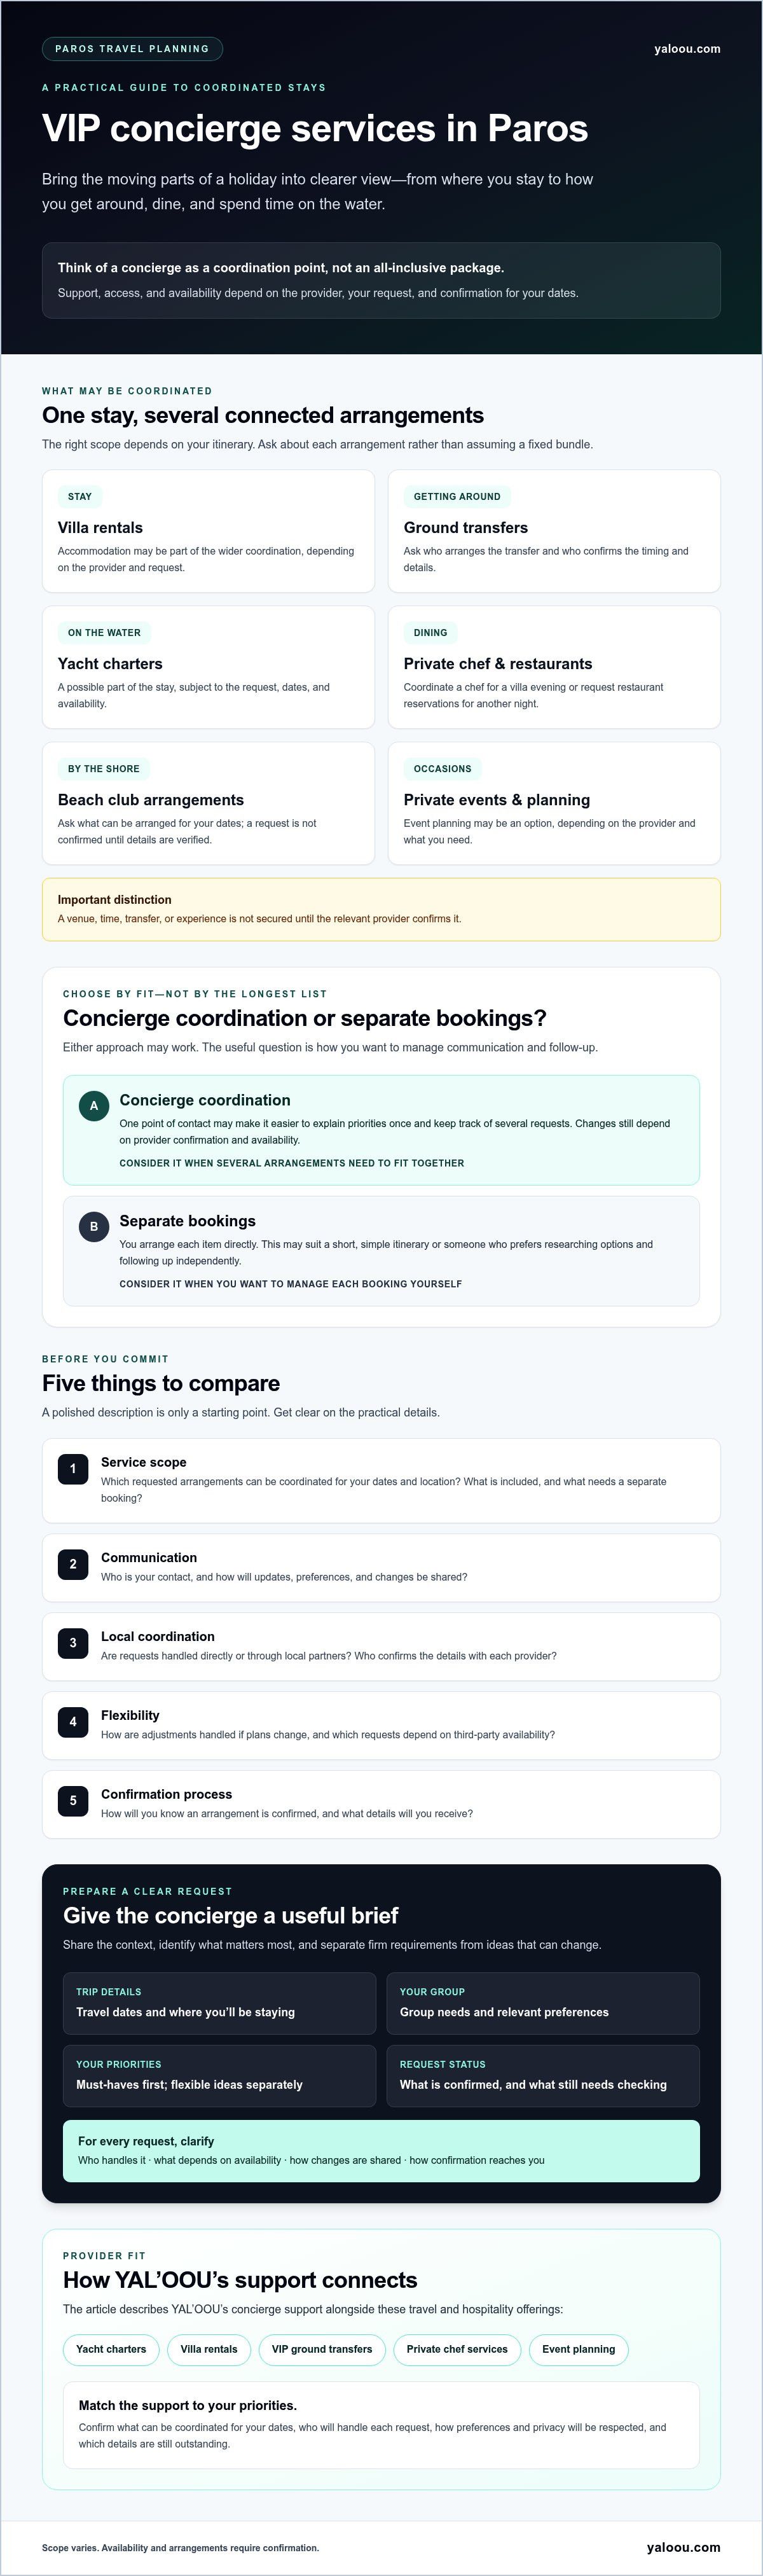Viewport: 763px width, 2576px height.
Task: Click the VIP ground transfers pill
Action: pyautogui.click(x=322, y=2349)
